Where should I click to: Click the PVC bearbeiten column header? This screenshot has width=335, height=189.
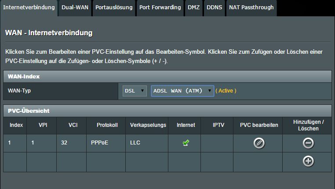(x=259, y=125)
